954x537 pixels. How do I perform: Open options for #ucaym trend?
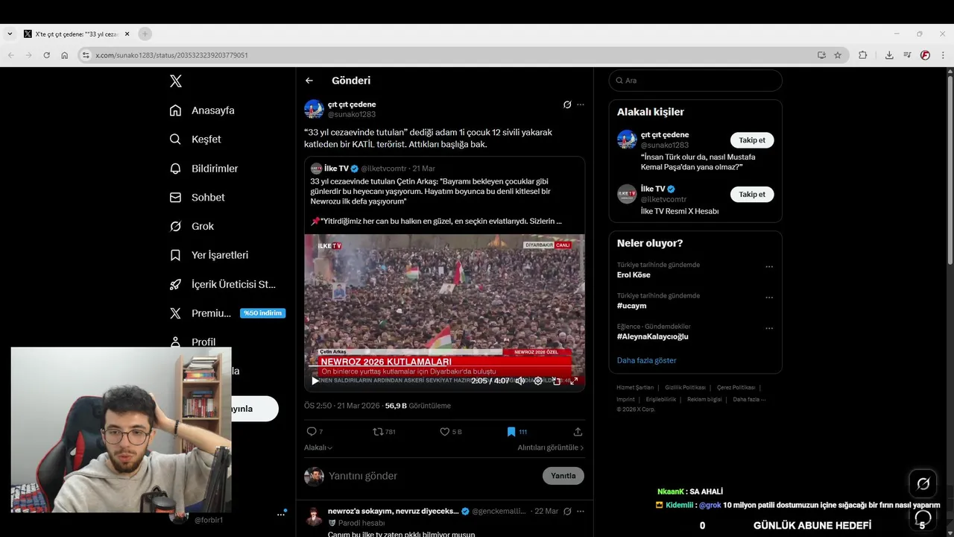[769, 298]
